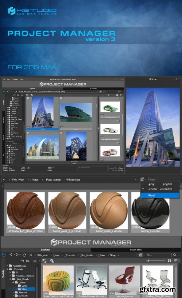Viewport: 182px width, 298px height.
Task: Click the Filter field in the VrScanMats panel
Action: pos(164,179)
